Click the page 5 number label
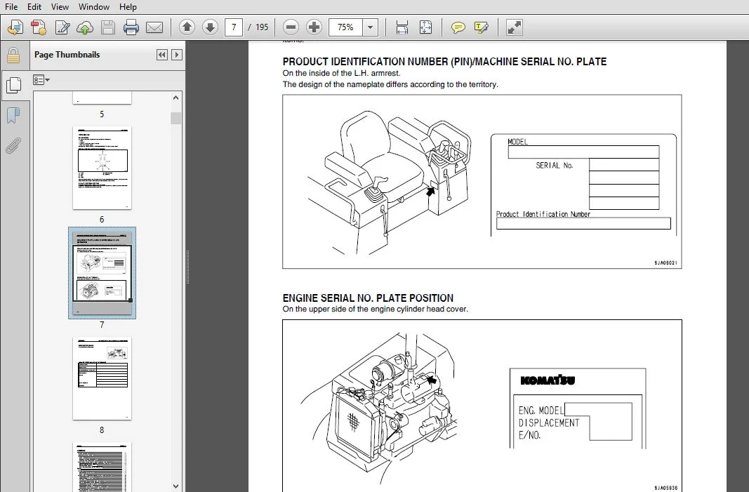 coord(102,114)
